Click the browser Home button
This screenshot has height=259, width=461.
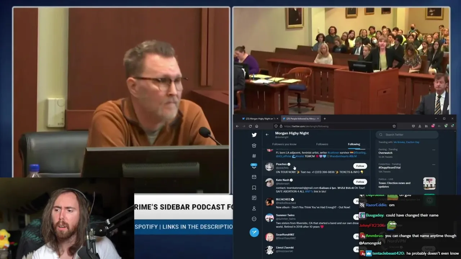pos(256,126)
